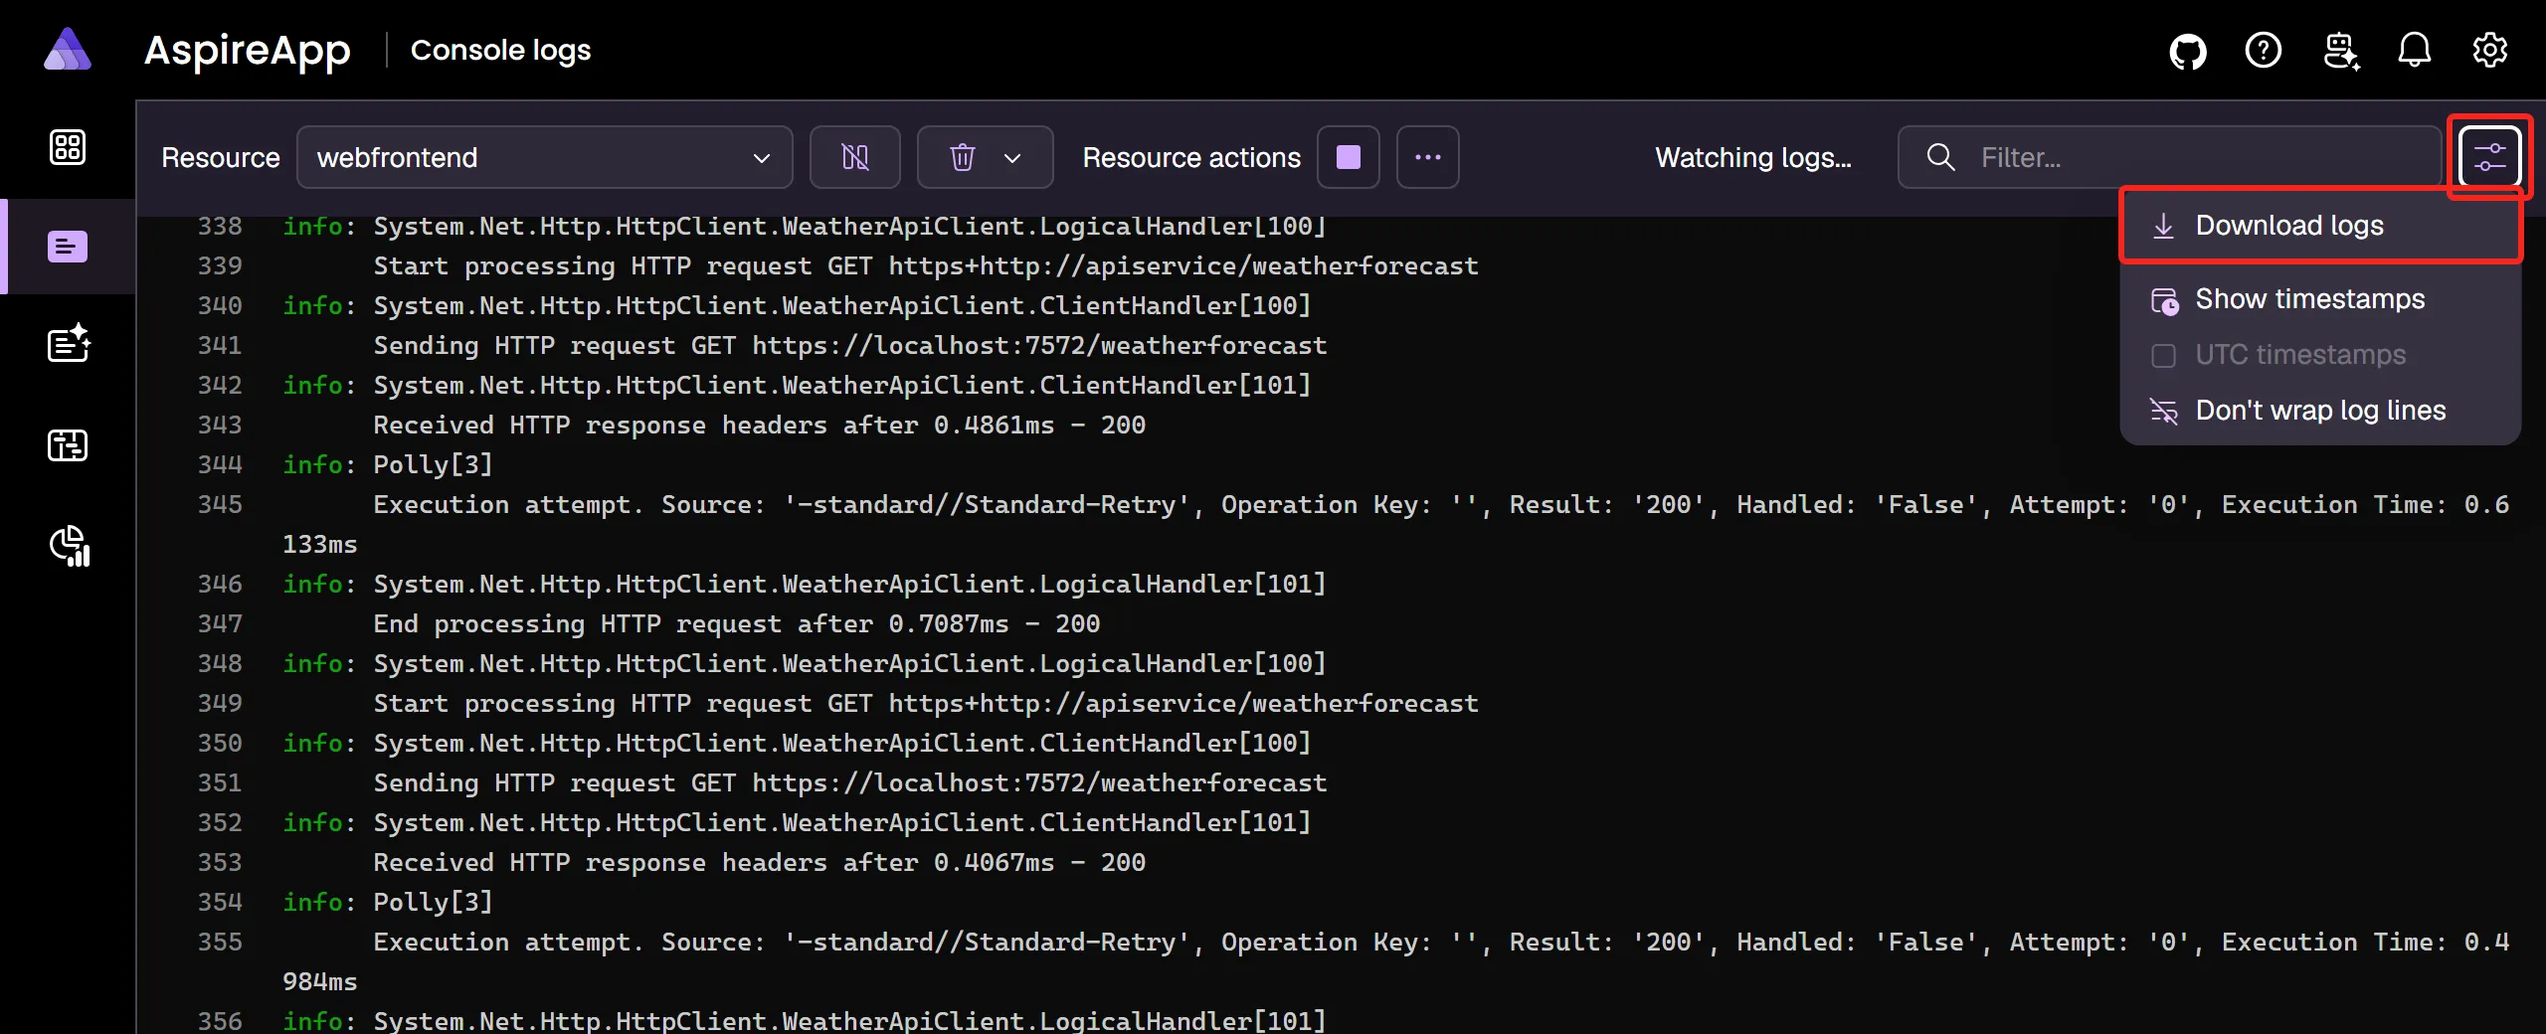Click line 349 Start processing HTTP request text
This screenshot has width=2546, height=1034.
pos(925,704)
